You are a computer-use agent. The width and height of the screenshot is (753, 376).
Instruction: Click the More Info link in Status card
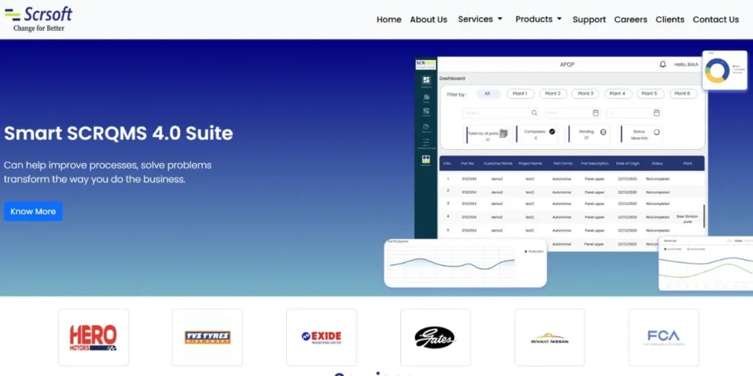click(x=639, y=138)
